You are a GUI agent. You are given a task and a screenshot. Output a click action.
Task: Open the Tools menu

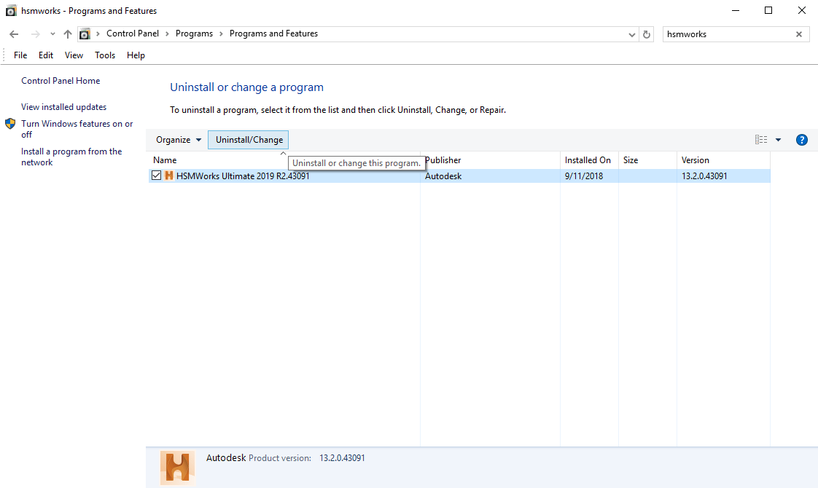point(105,55)
